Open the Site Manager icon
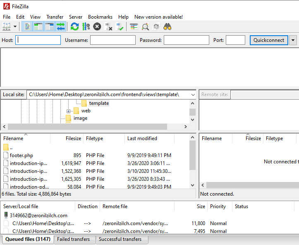Screen dimensions: 299x245 click(7, 27)
